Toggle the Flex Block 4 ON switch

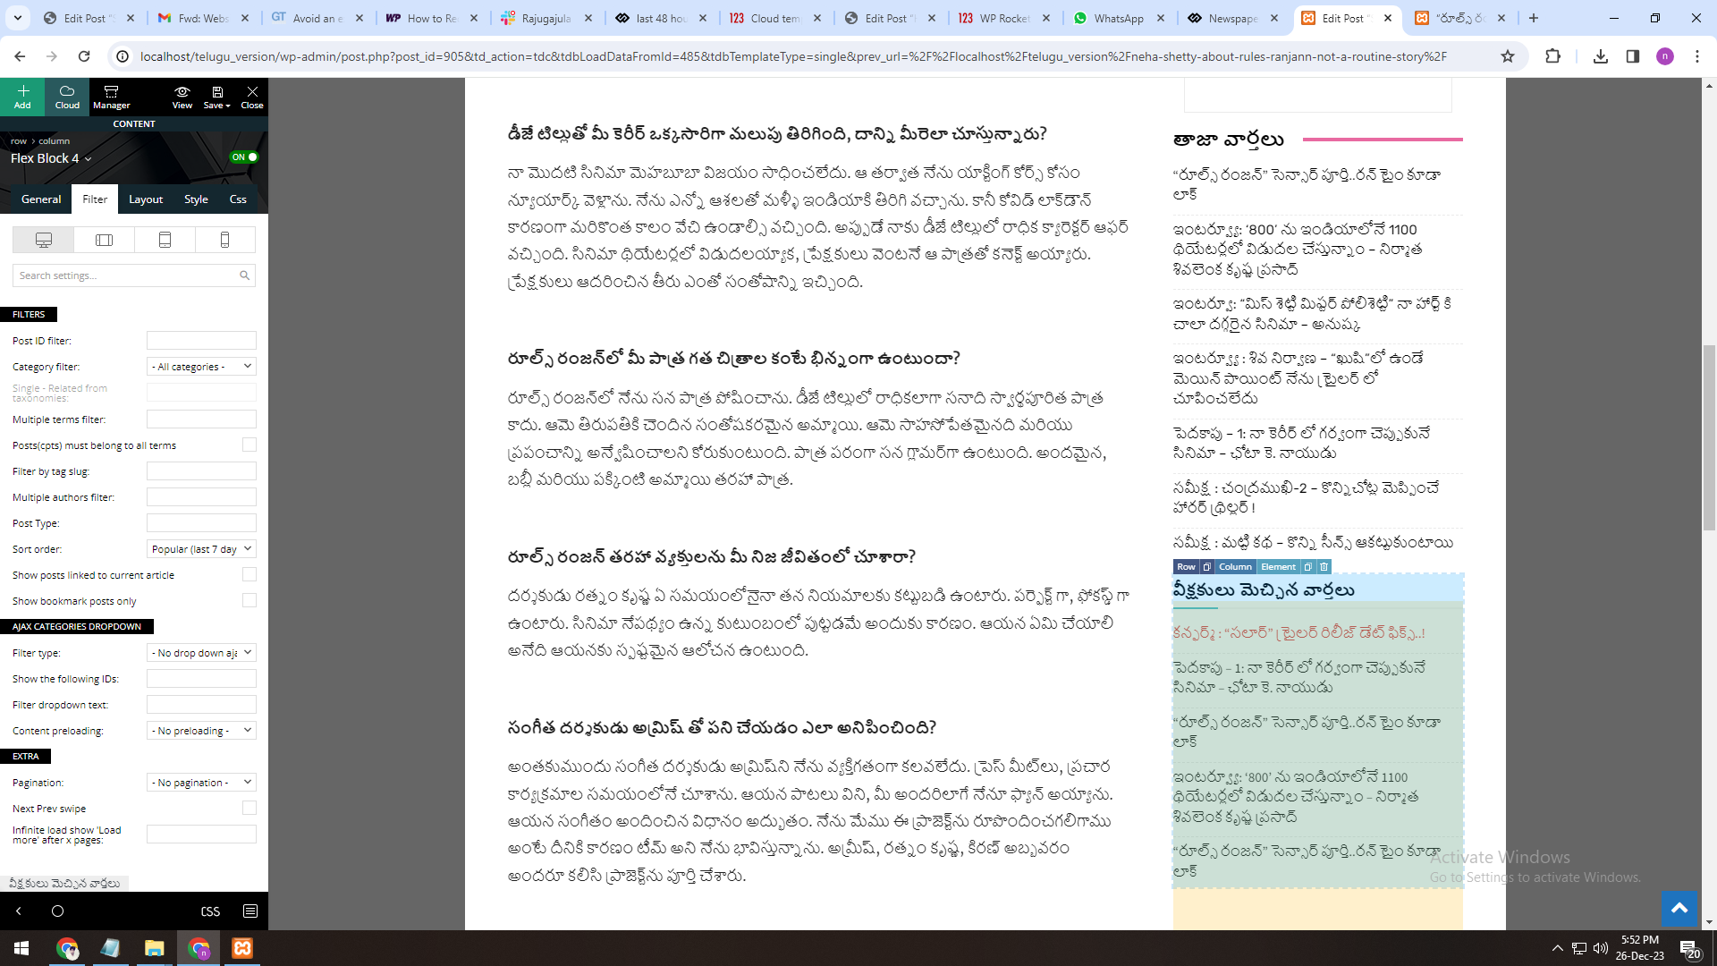click(x=244, y=157)
